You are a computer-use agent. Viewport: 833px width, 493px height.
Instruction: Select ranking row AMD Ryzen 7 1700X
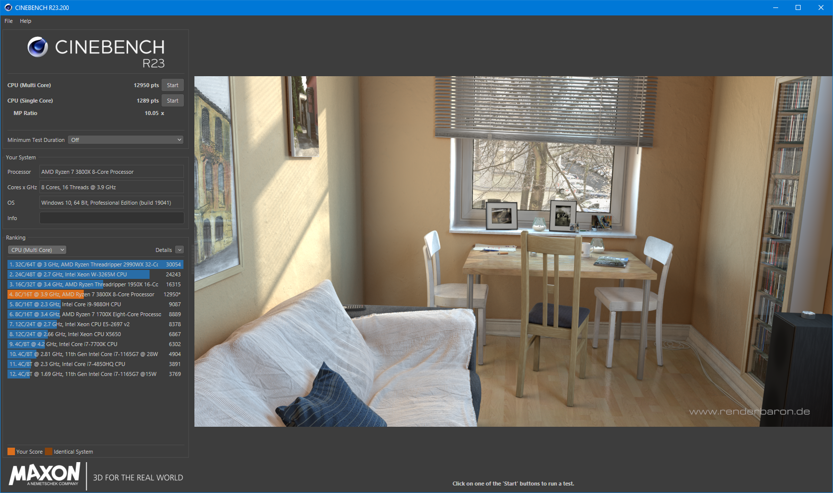coord(95,314)
